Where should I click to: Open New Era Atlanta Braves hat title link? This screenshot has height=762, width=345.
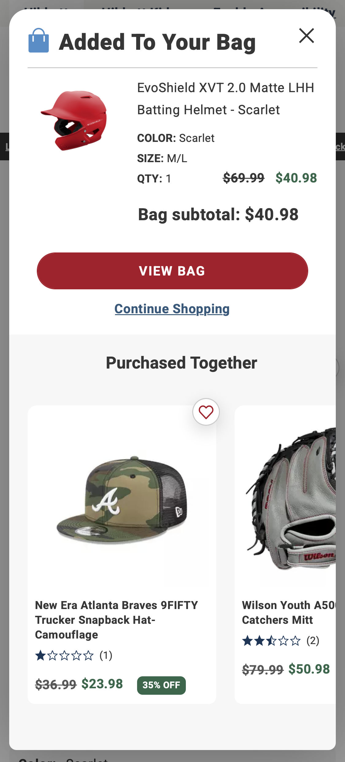[x=117, y=620]
